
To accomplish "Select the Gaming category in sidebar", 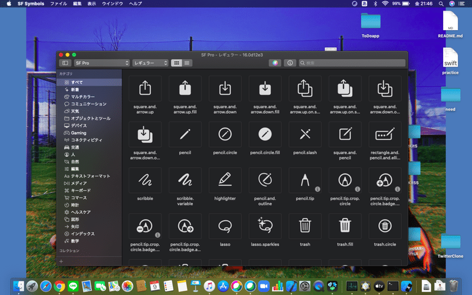I will pos(78,133).
